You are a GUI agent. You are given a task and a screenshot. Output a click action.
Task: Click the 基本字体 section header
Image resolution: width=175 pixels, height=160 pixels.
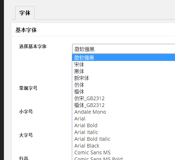coord(26,30)
